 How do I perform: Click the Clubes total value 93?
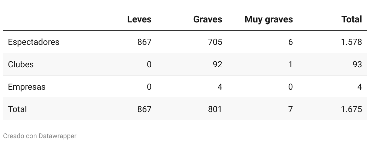click(357, 64)
